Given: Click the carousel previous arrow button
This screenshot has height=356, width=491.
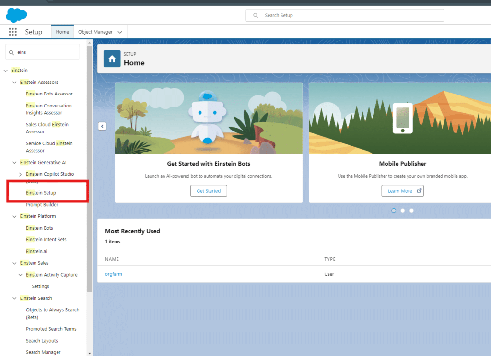Looking at the screenshot, I should pos(102,126).
